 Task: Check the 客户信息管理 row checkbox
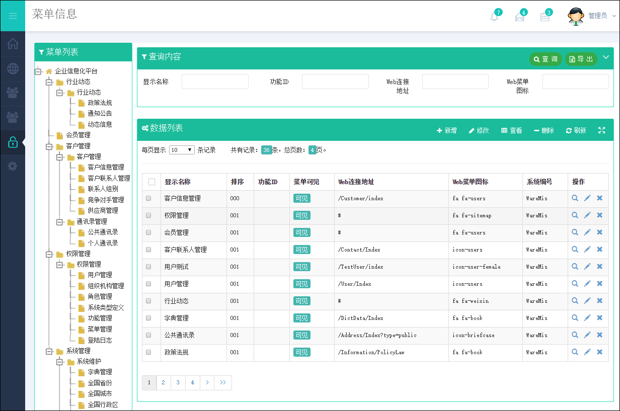tap(148, 198)
